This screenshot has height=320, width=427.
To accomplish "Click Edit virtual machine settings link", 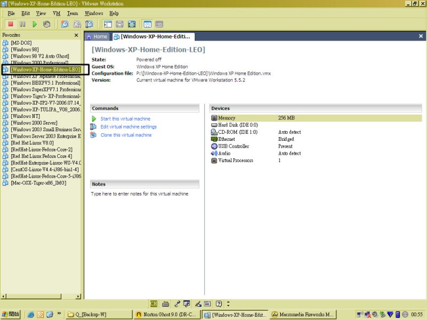I will pyautogui.click(x=129, y=127).
